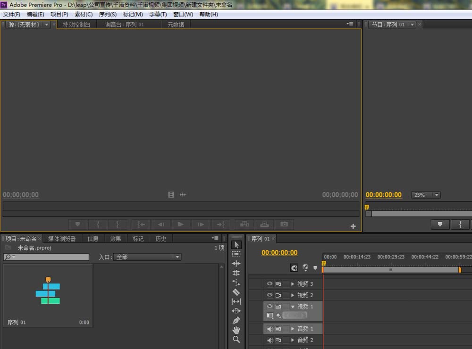472x349 pixels.
Task: Click source monitor Go to Out point
Action: pyautogui.click(x=220, y=224)
